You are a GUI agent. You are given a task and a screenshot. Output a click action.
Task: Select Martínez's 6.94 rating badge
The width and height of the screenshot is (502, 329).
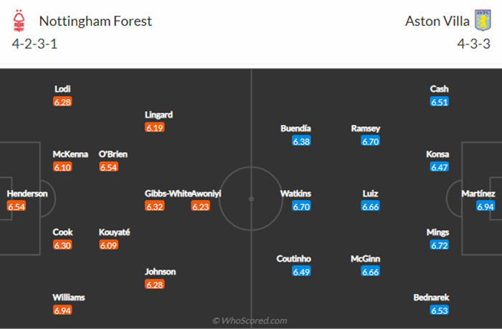[486, 206]
